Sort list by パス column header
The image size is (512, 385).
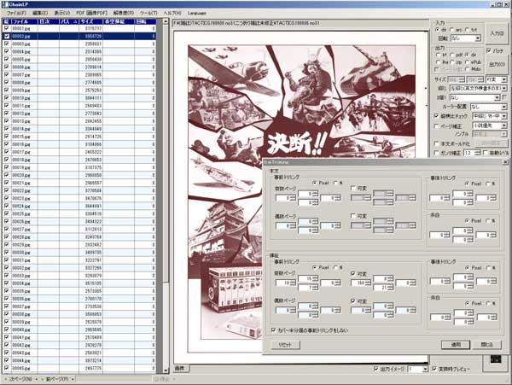[69, 21]
